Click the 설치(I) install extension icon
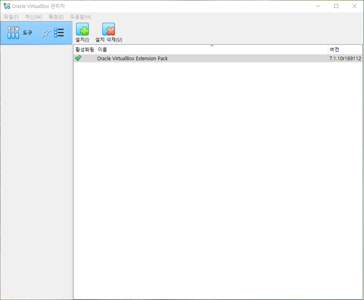Image resolution: width=364 pixels, height=300 pixels. tap(82, 29)
